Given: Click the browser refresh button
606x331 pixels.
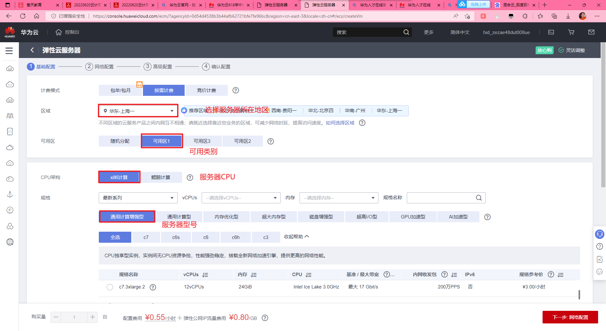Looking at the screenshot, I should [x=23, y=16].
